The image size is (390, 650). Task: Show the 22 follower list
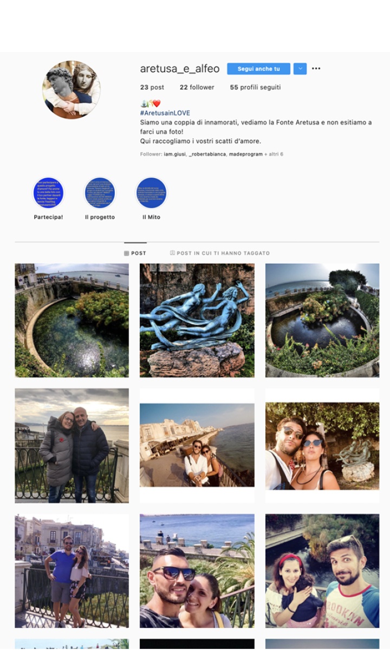[x=197, y=87]
